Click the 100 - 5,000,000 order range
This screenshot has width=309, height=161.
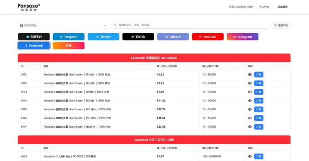point(211,156)
